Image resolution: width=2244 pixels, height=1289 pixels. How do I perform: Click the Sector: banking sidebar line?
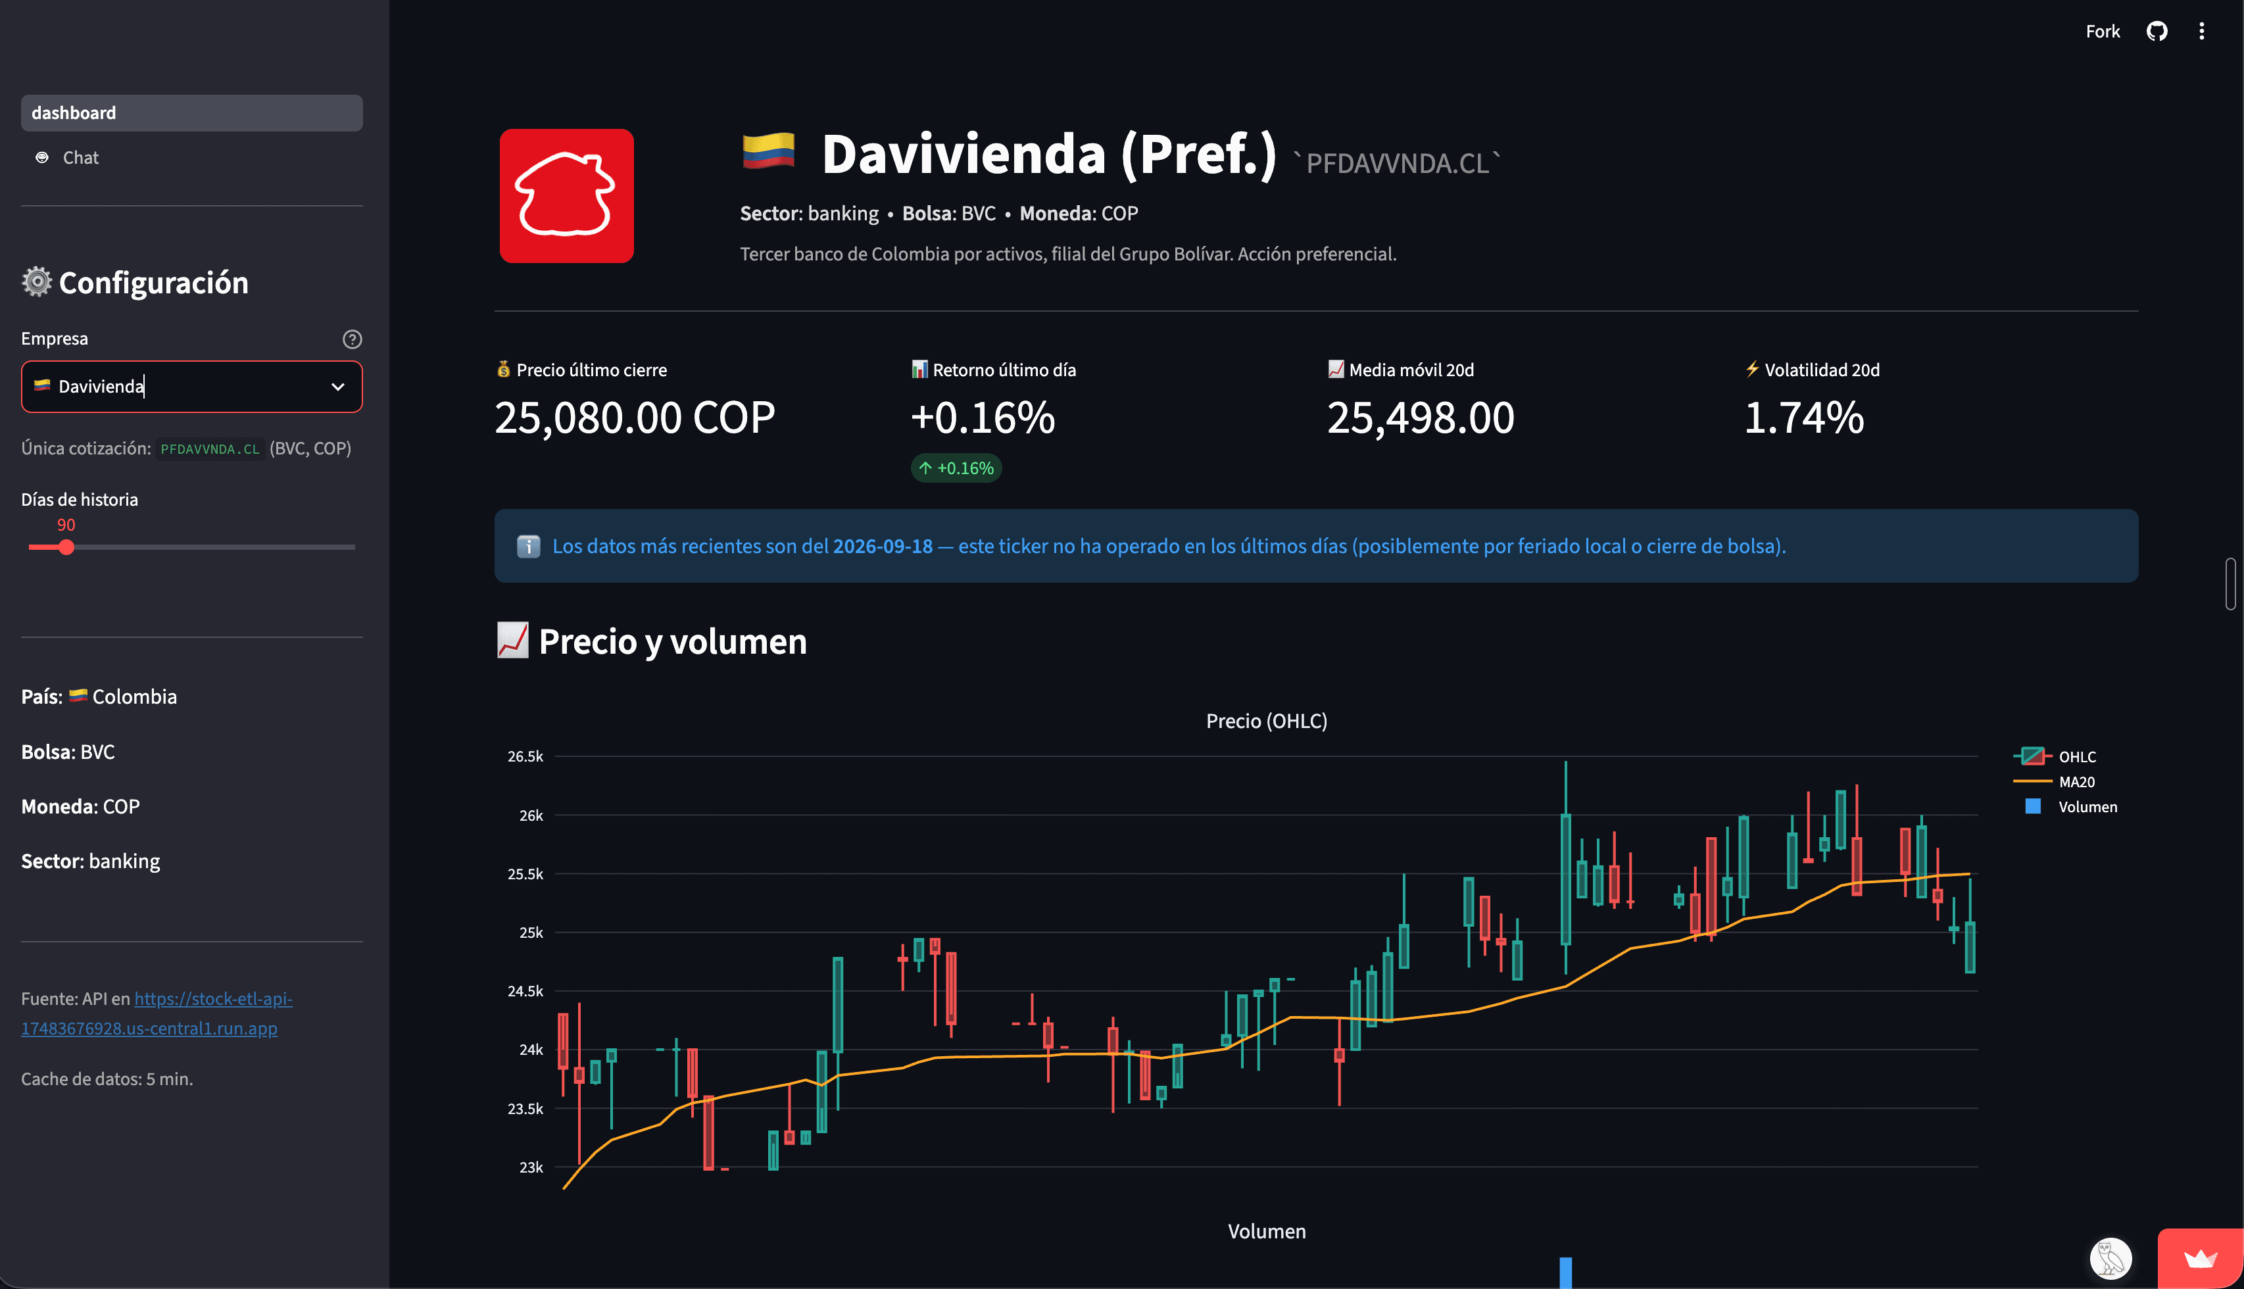pos(90,862)
